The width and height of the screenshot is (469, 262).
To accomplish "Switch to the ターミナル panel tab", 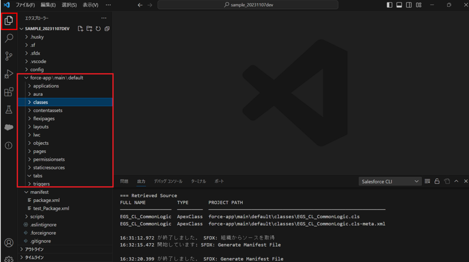I will pos(199,181).
